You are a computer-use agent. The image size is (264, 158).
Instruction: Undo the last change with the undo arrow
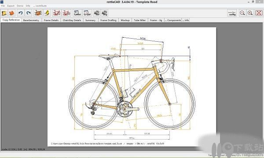tap(21, 13)
